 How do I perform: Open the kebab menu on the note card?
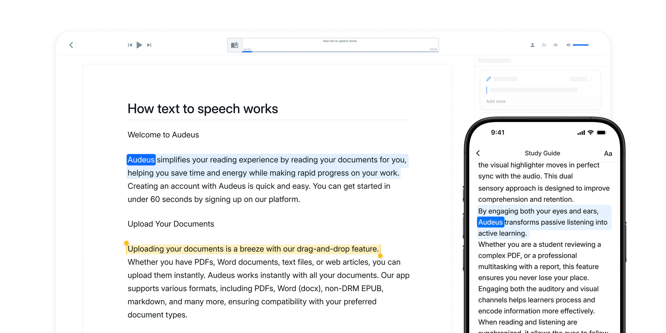coord(592,79)
